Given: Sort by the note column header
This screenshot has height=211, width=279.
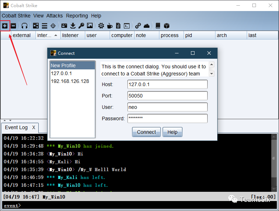Looking at the screenshot, I should [147, 35].
